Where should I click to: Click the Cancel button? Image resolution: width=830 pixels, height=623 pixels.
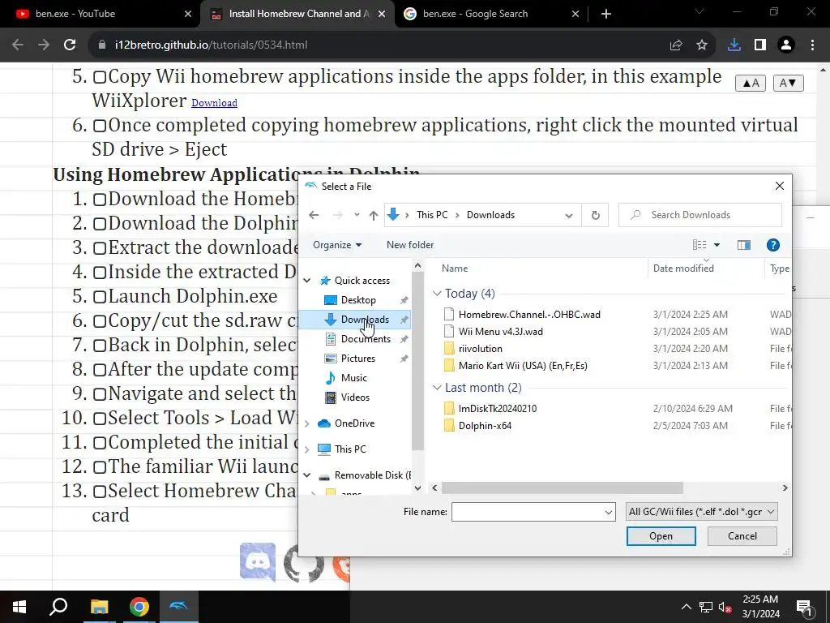(x=742, y=536)
